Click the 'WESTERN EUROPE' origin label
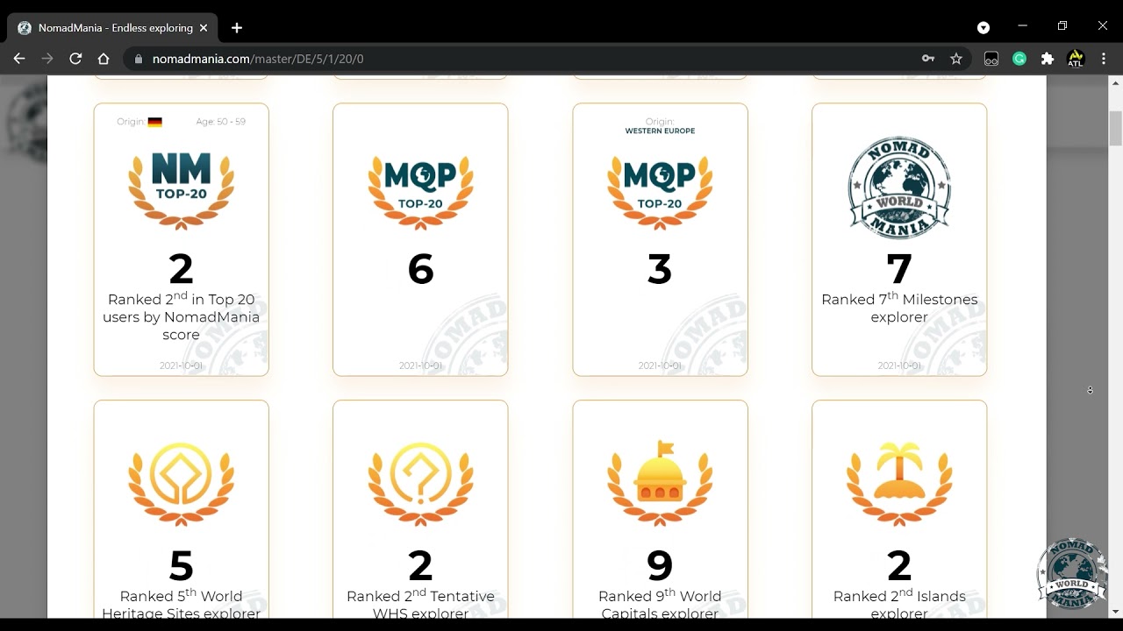Viewport: 1123px width, 631px height. tap(660, 131)
